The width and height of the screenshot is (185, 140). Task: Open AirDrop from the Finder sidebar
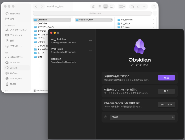(x=14, y=73)
